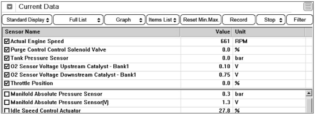Screen dimensions: 315x114
Task: Uncheck Tank Pressure Sensor checkbox
Action: [7, 58]
